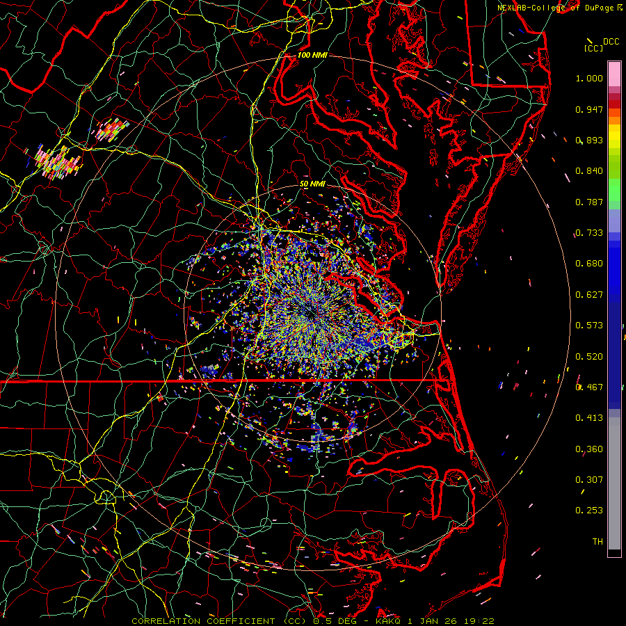
Task: Click the pink segment of the color bar
Action: (x=614, y=74)
